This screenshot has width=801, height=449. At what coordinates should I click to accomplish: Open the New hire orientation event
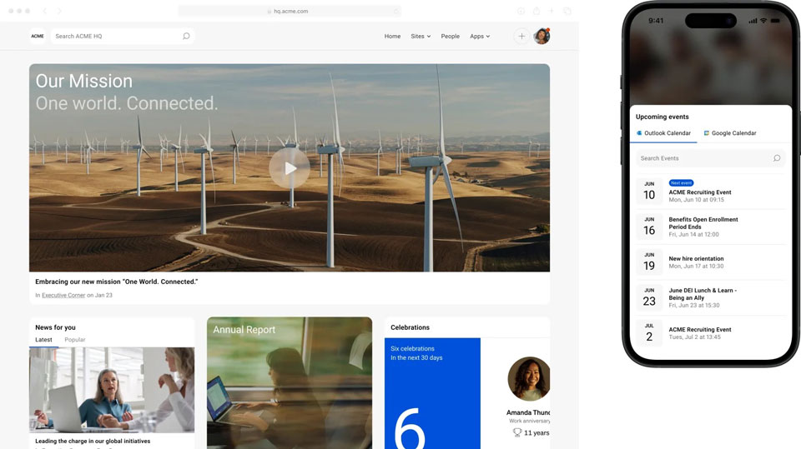tap(696, 258)
